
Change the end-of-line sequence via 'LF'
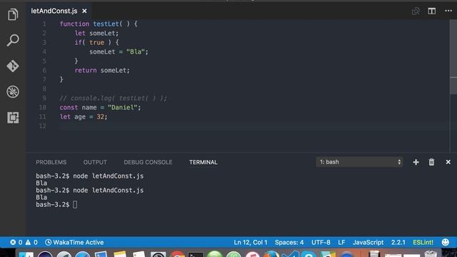[x=341, y=243]
